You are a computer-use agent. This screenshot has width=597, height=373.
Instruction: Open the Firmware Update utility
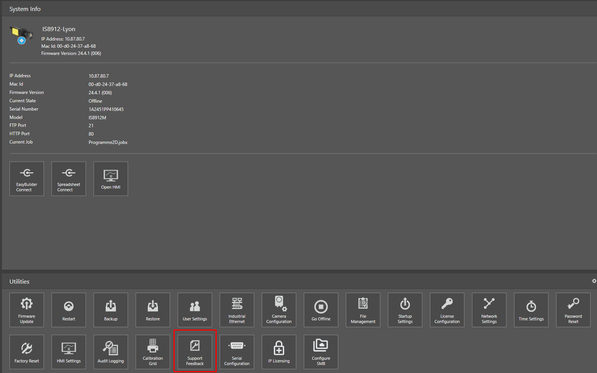tap(27, 310)
